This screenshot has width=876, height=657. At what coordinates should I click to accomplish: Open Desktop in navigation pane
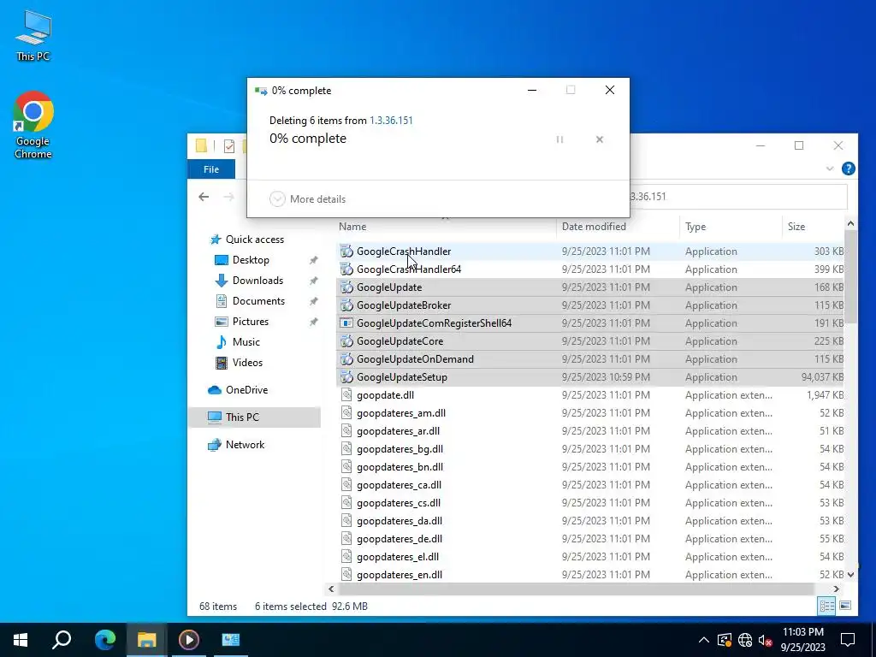(251, 260)
